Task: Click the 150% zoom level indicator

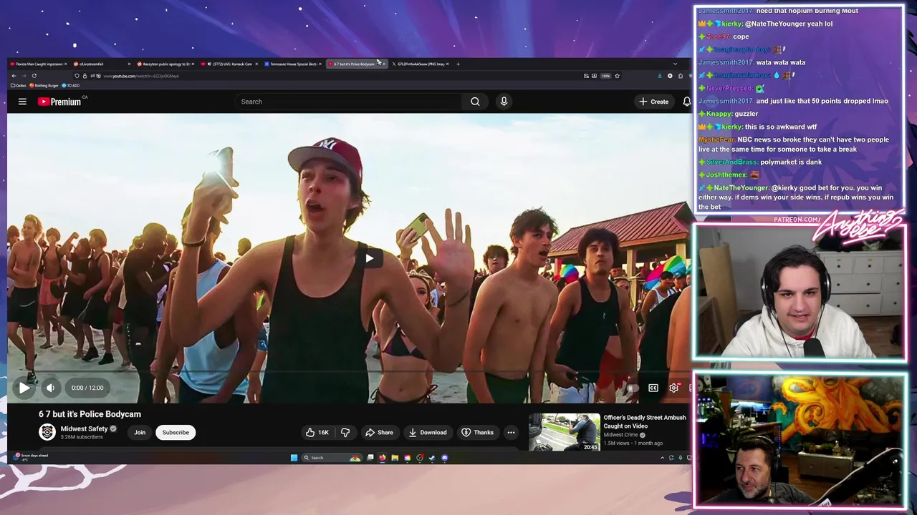Action: point(605,76)
